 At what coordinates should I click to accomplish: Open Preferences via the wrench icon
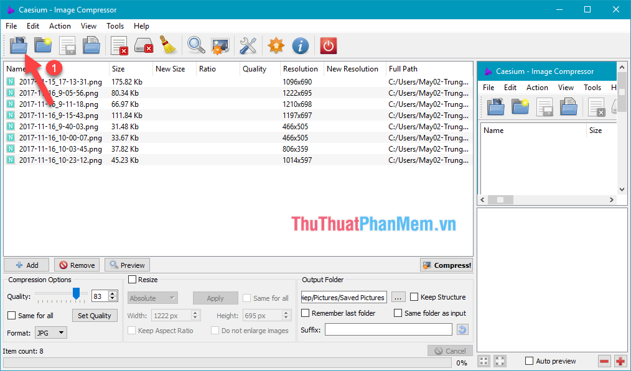point(247,45)
